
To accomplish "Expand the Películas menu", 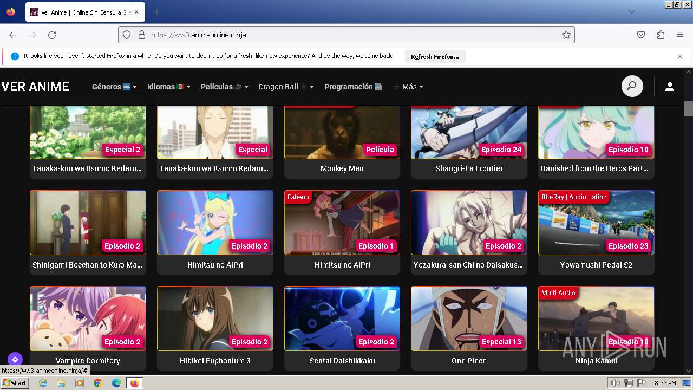I will (x=225, y=87).
